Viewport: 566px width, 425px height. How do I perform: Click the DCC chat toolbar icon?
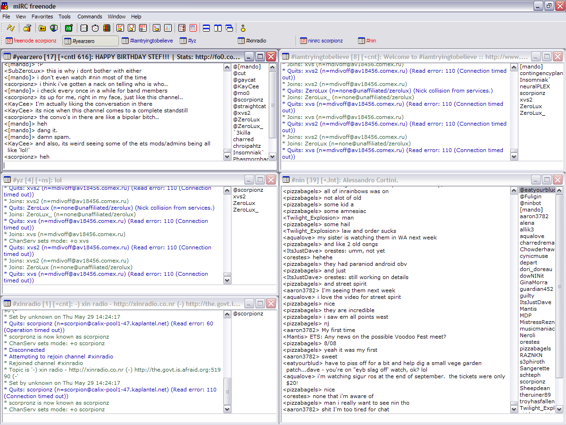pos(132,28)
